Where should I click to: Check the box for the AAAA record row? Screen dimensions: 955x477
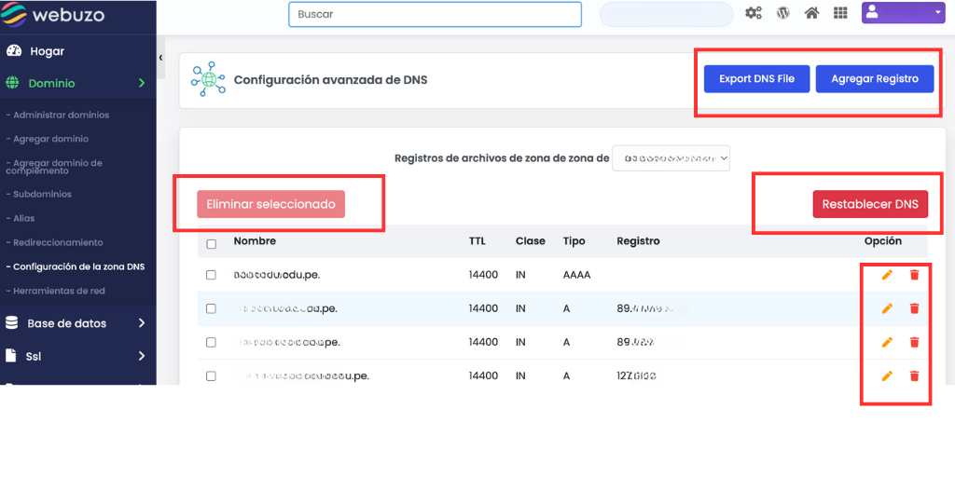click(211, 275)
